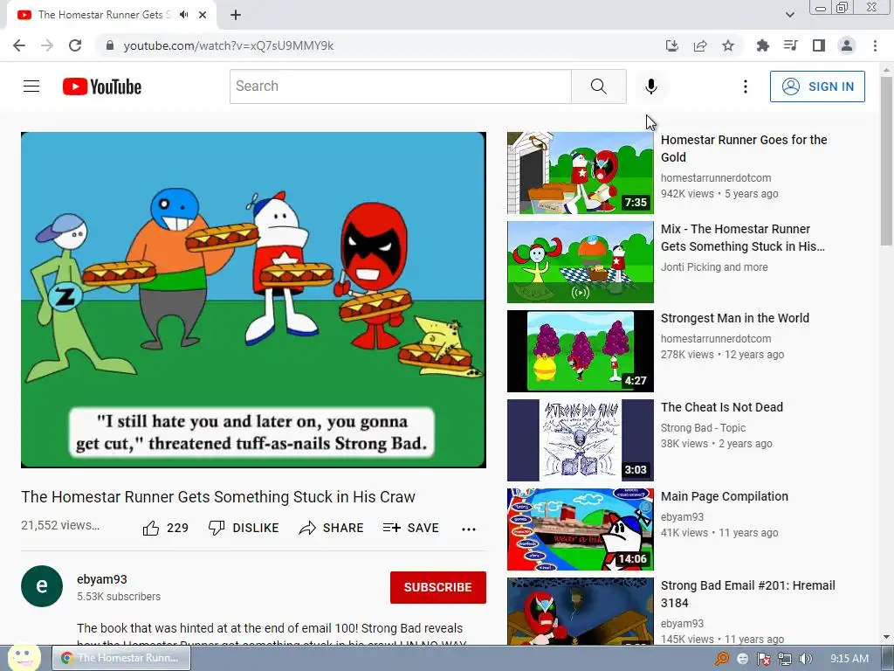Click the 5.53K subscribers text

click(119, 596)
